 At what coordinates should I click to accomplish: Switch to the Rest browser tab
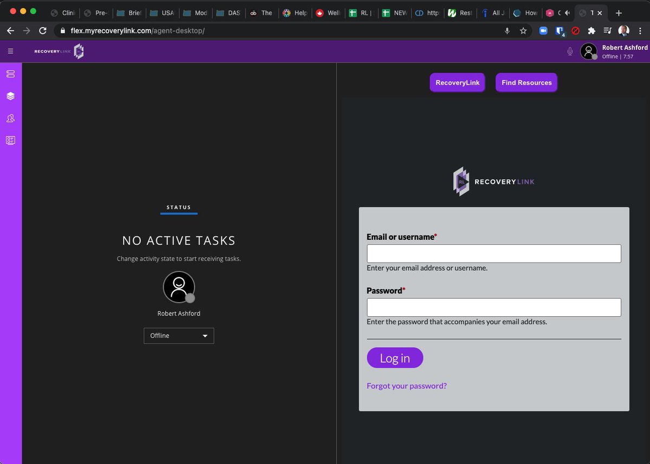coord(460,13)
